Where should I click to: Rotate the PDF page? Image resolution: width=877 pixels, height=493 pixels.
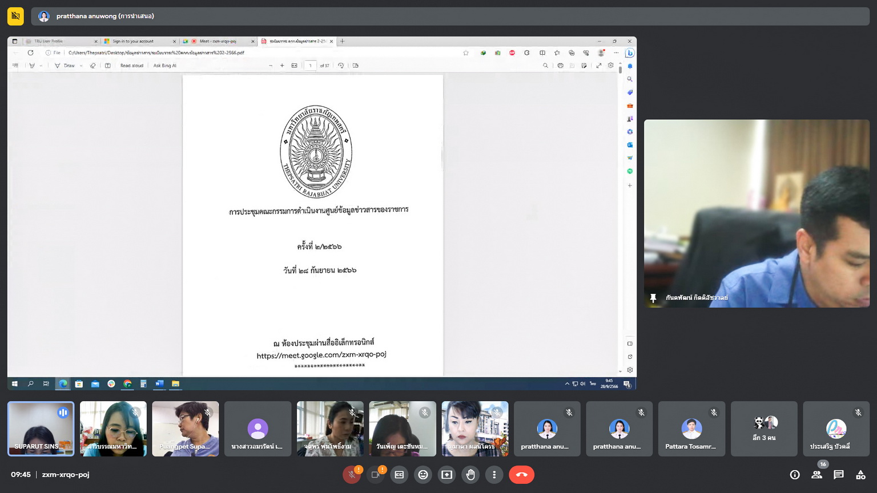(341, 66)
